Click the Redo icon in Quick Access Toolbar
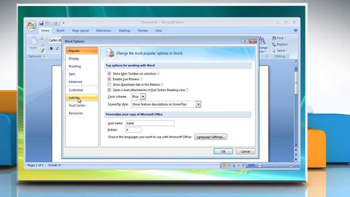 56,23
